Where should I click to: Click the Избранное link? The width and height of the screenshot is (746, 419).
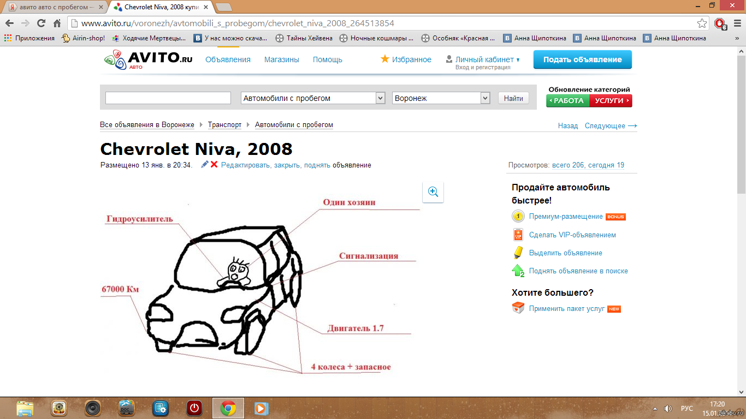coord(412,59)
